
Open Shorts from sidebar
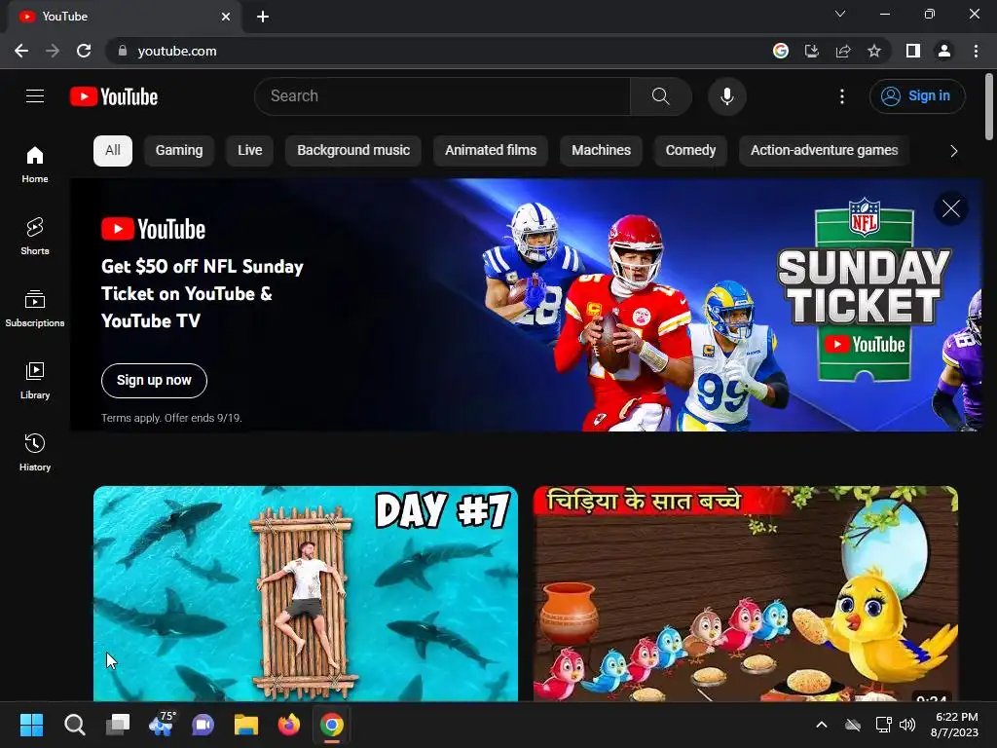click(x=35, y=236)
